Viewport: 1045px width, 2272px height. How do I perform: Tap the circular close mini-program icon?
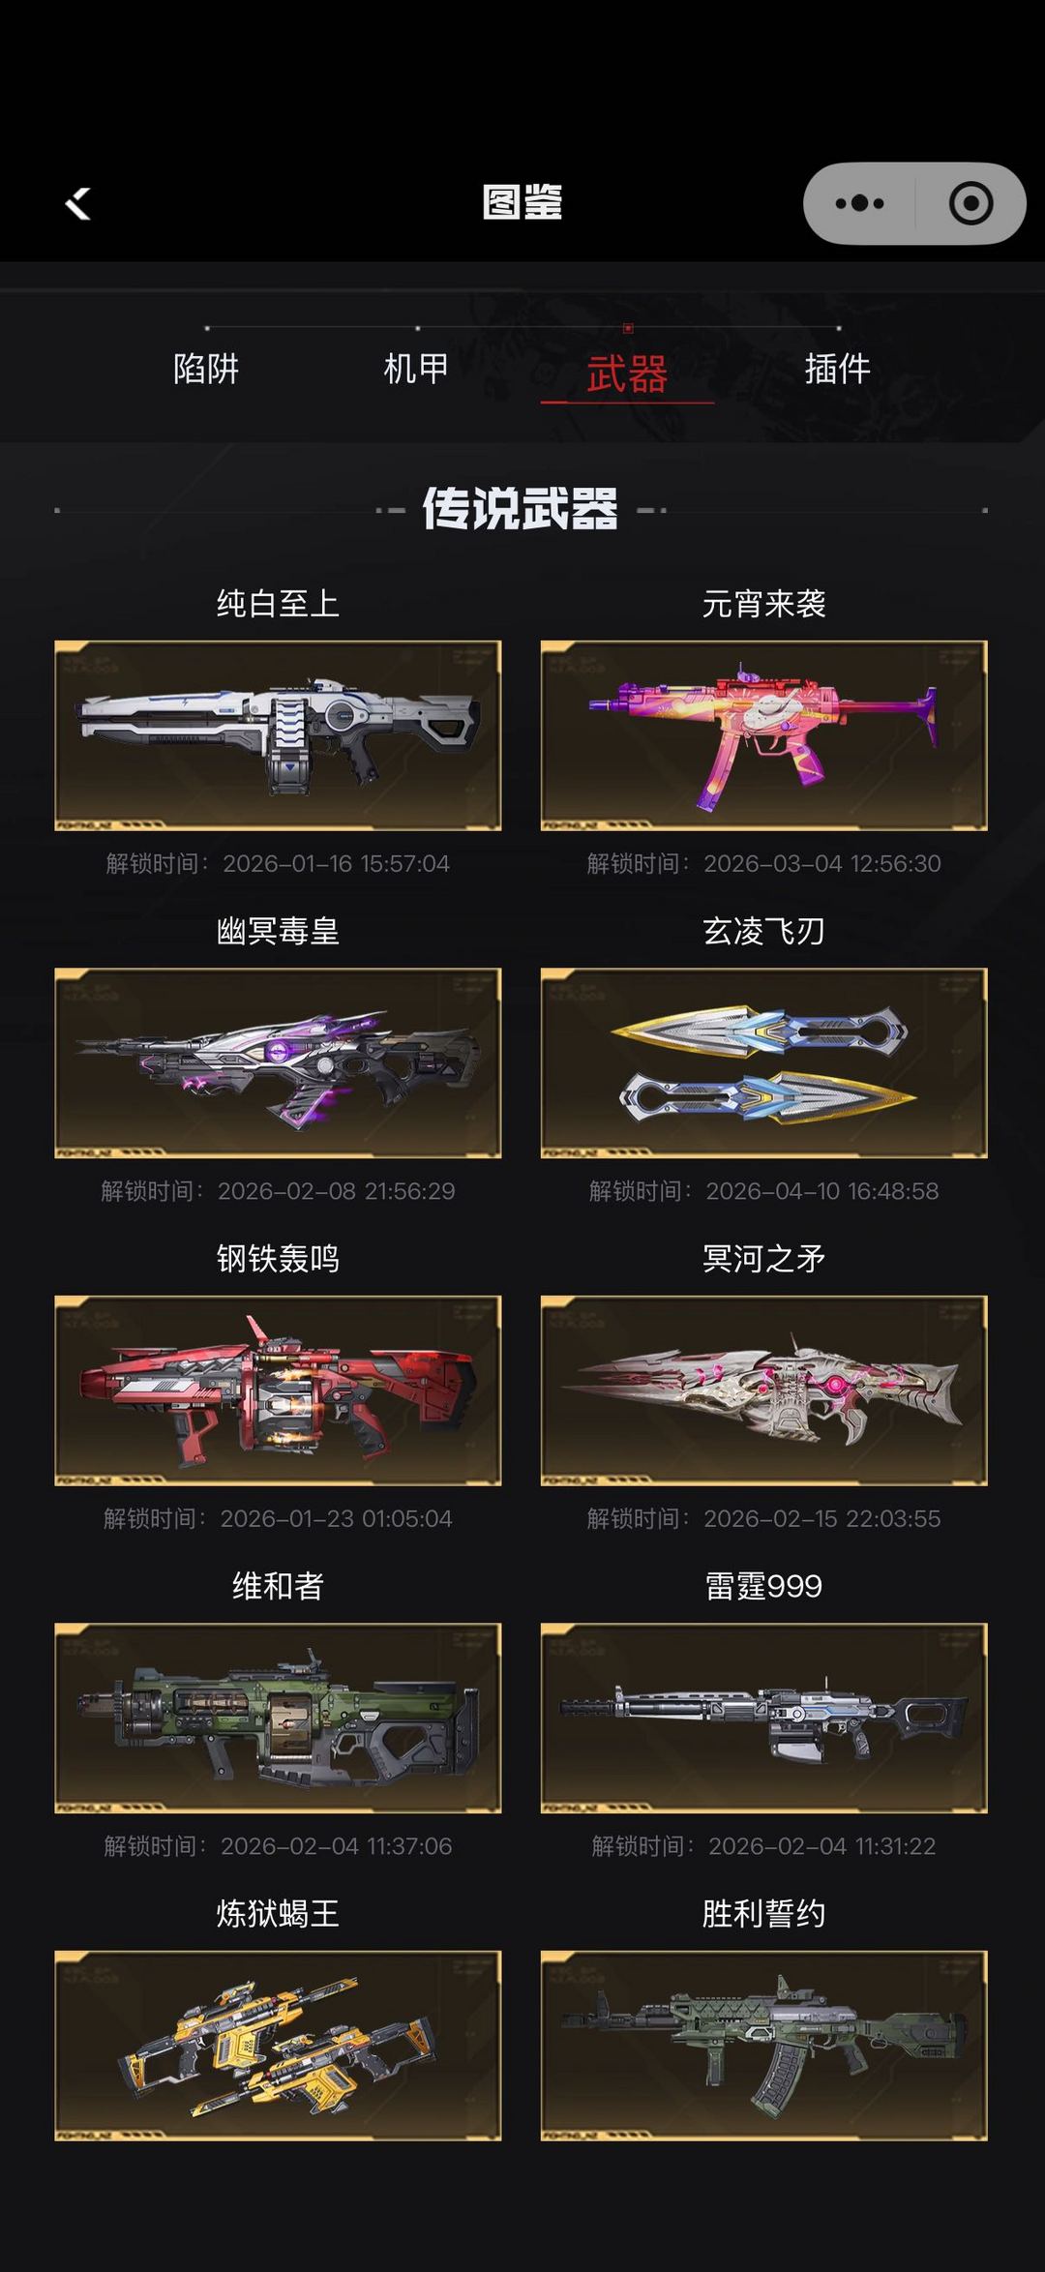point(970,204)
